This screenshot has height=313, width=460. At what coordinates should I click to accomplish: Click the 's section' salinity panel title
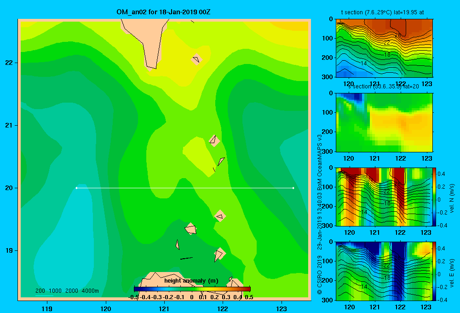click(x=384, y=87)
